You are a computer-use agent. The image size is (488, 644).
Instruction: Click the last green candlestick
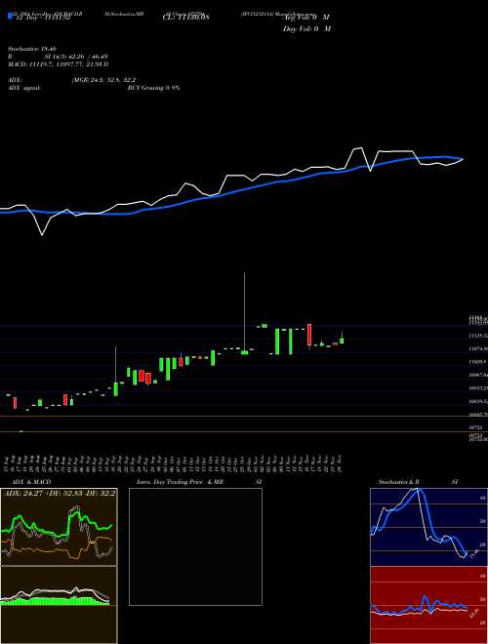pos(342,339)
